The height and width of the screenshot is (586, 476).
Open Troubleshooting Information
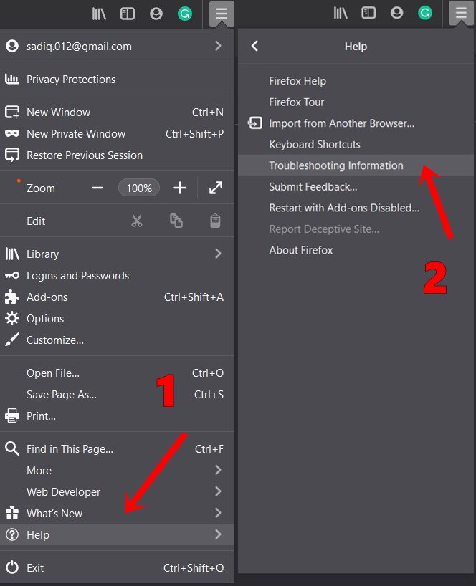coord(356,165)
